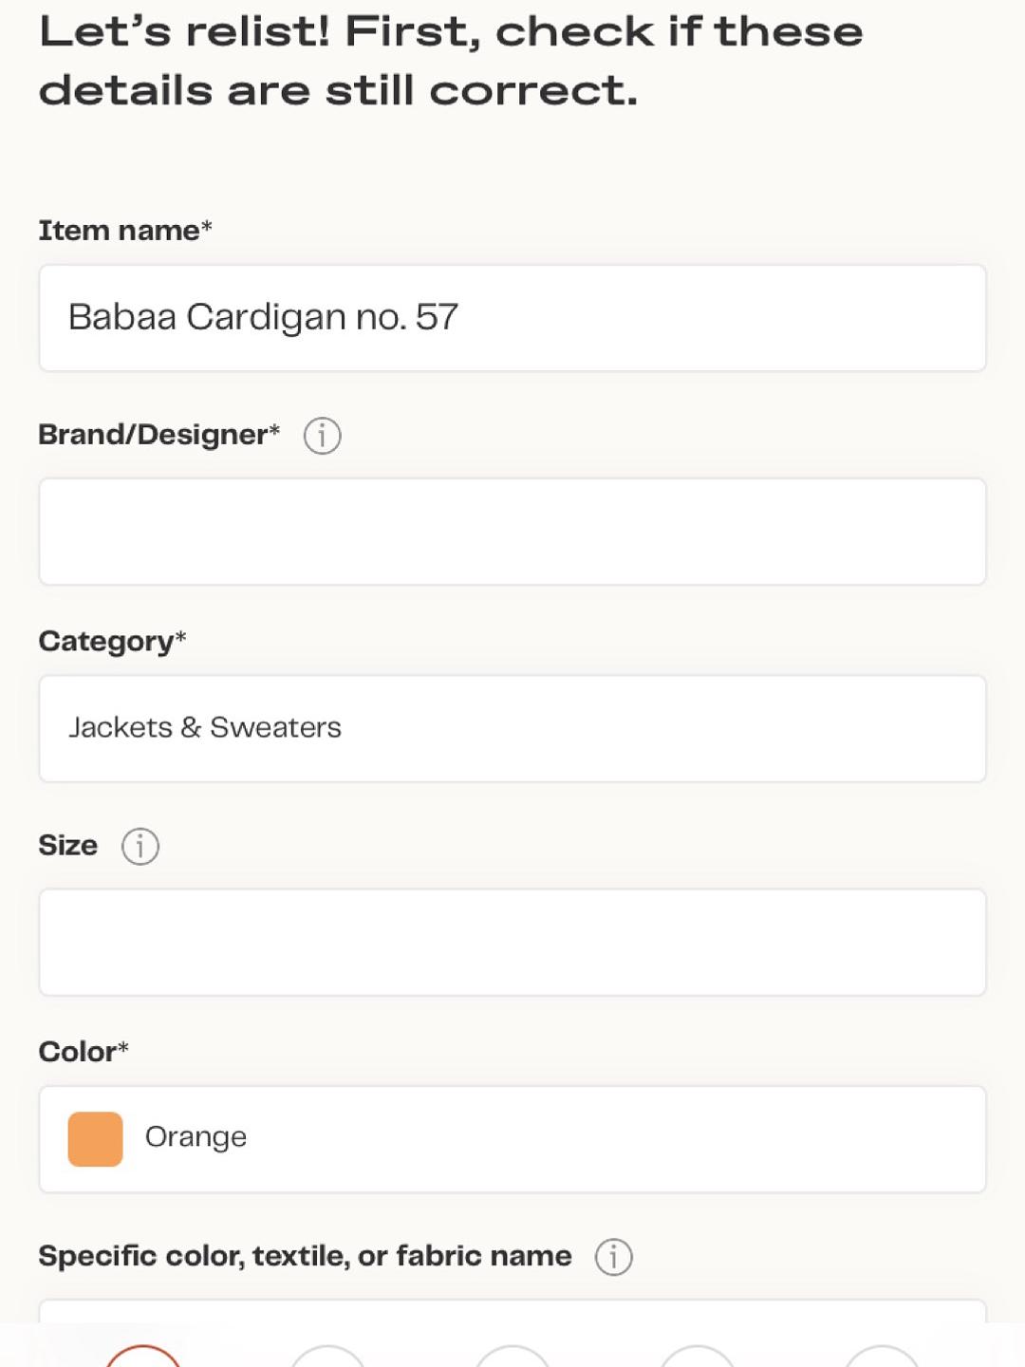Tap the last bottom navigation circle
The width and height of the screenshot is (1025, 1367).
pyautogui.click(x=883, y=1357)
